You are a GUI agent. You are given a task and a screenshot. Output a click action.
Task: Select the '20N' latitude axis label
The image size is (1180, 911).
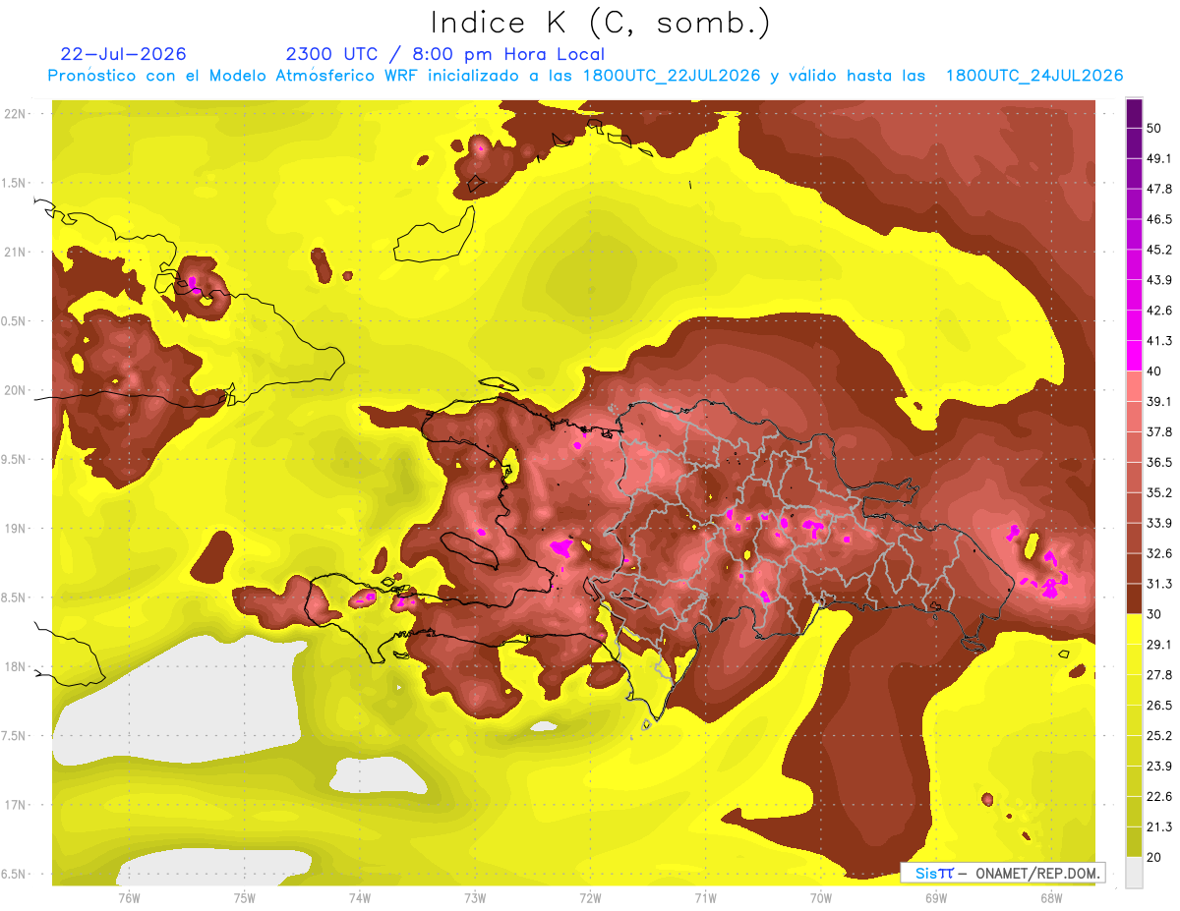tap(15, 390)
